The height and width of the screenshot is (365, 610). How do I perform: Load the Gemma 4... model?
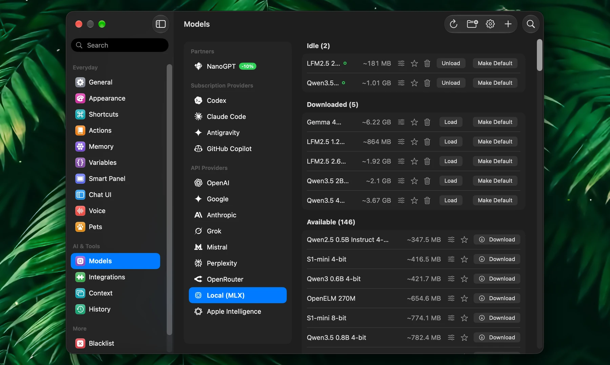tap(451, 122)
